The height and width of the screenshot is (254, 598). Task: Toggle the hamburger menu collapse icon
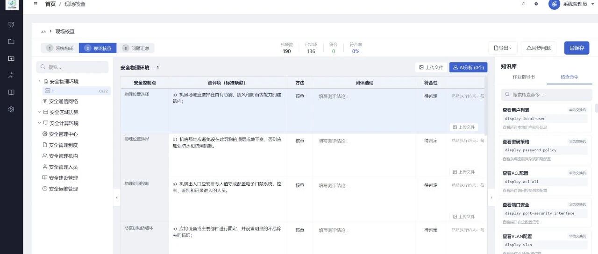36,4
